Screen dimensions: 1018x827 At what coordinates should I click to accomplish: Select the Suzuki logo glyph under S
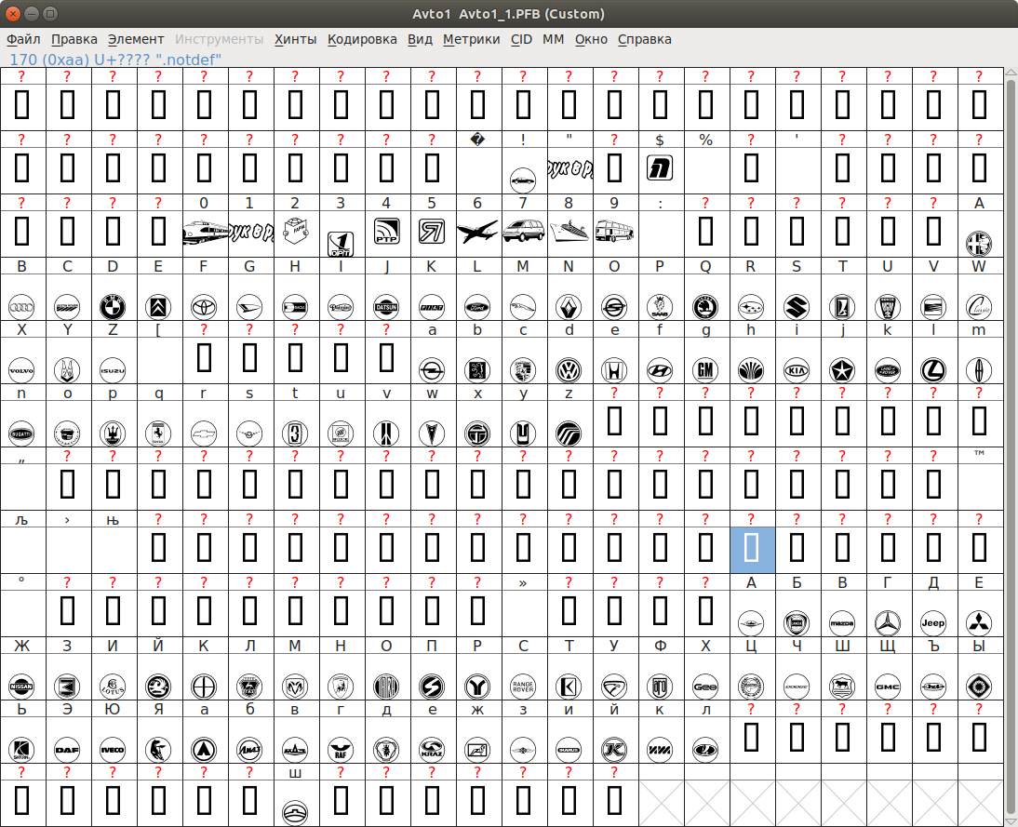pos(797,306)
